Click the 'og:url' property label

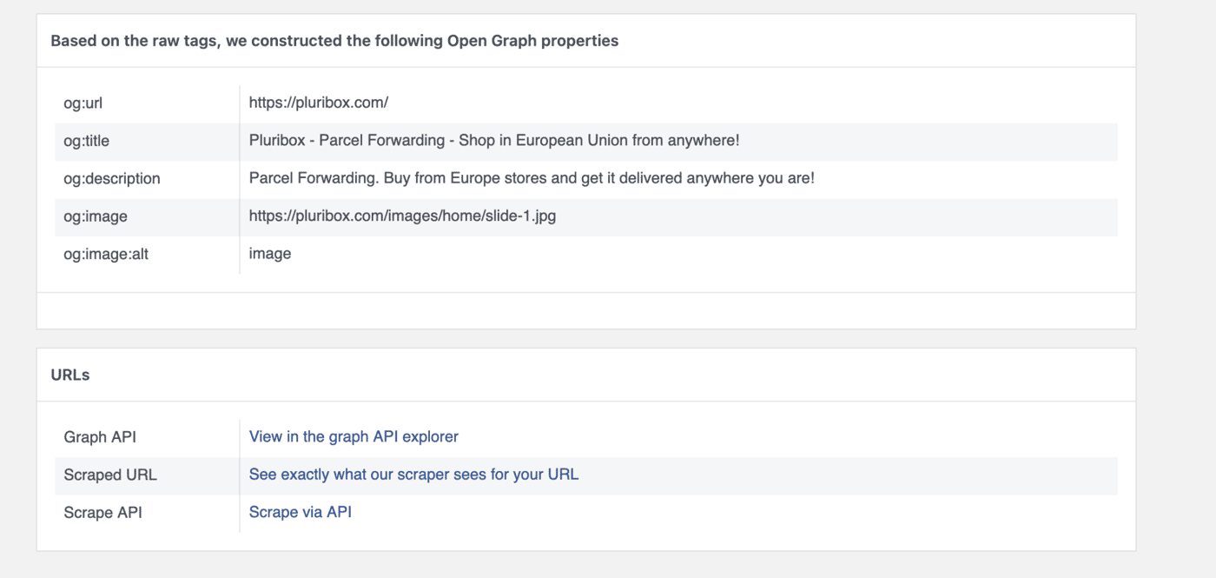(83, 103)
